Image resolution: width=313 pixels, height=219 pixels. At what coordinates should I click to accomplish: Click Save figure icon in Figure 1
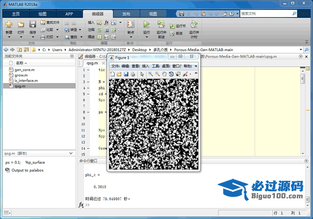[x=126, y=74]
